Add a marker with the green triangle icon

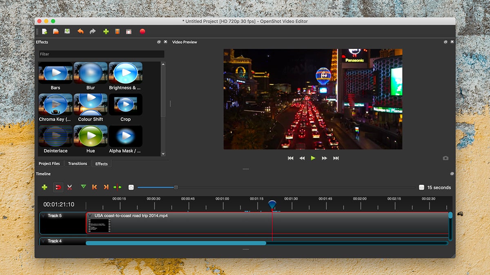83,187
